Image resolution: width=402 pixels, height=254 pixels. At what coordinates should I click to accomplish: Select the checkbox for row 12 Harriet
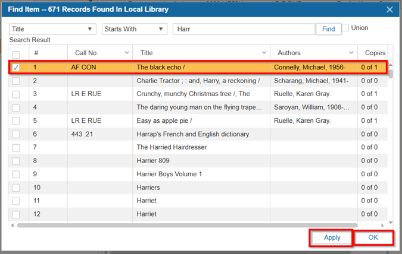pos(16,214)
